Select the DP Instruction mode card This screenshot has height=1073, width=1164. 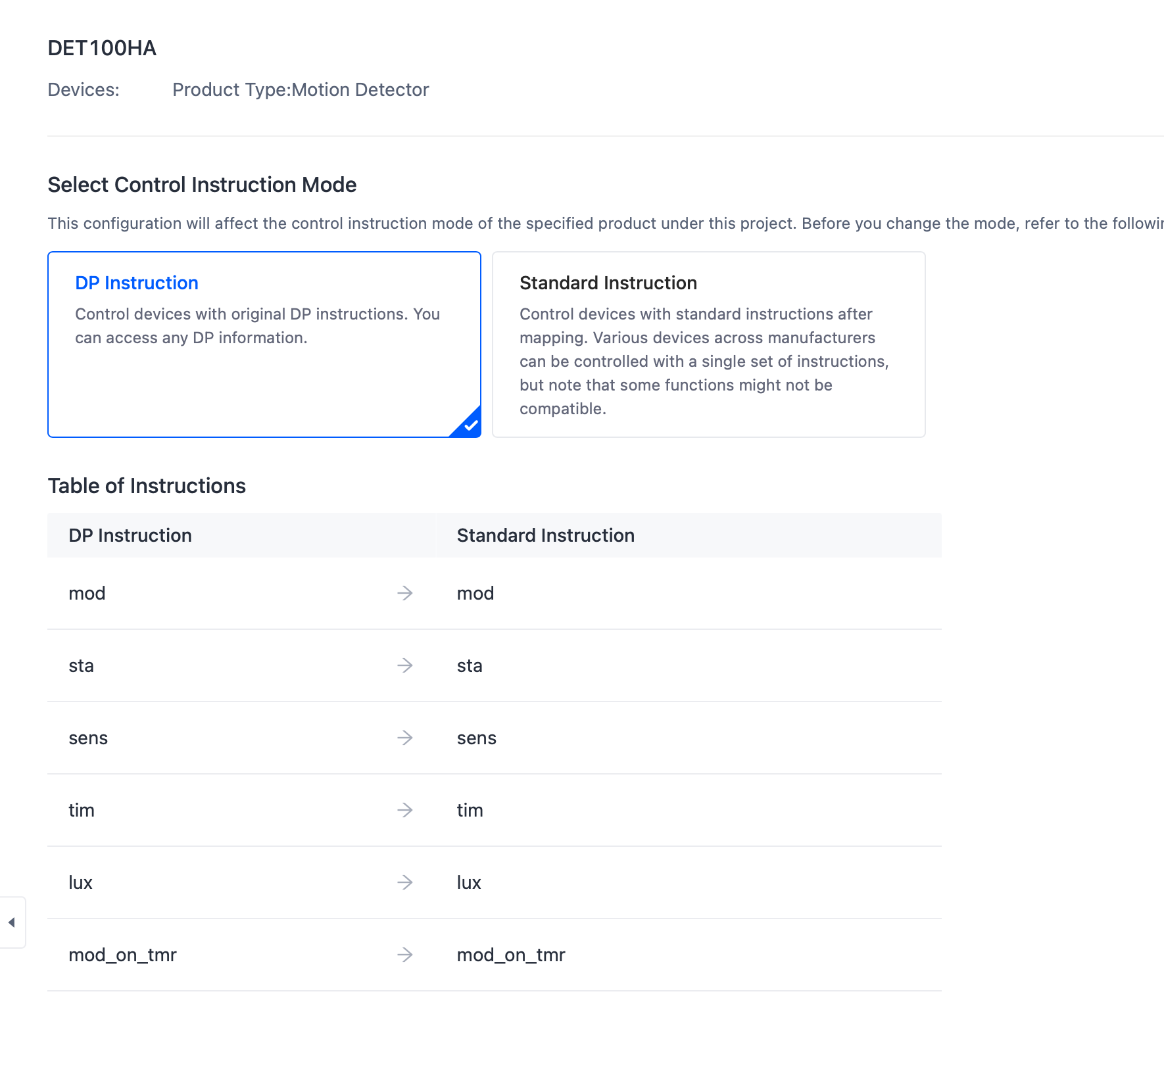264,345
